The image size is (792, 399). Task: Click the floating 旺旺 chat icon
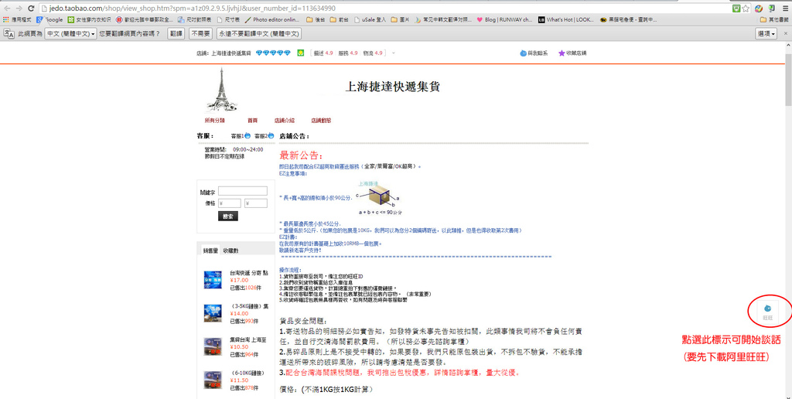pos(768,311)
